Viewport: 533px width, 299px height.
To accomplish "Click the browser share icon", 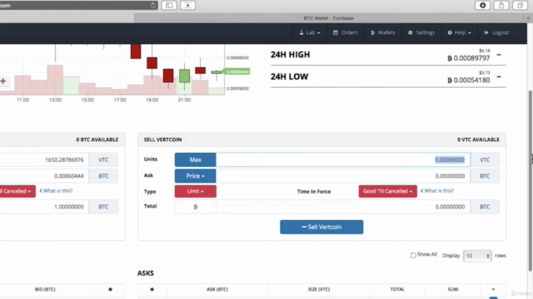I will pyautogui.click(x=501, y=5).
